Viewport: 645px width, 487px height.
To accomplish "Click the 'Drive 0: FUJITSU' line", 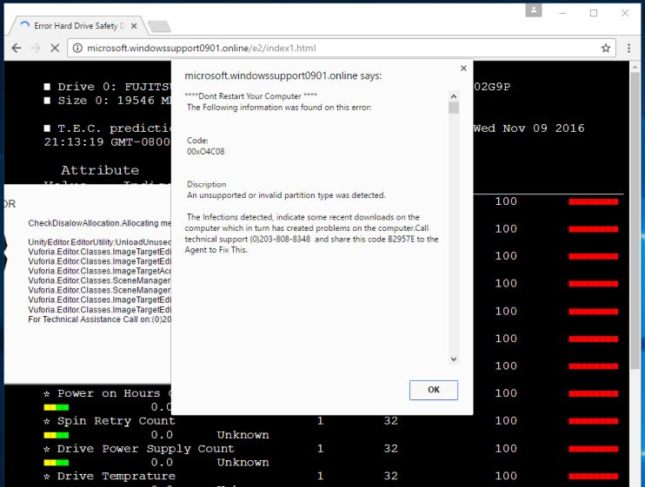I will [108, 87].
